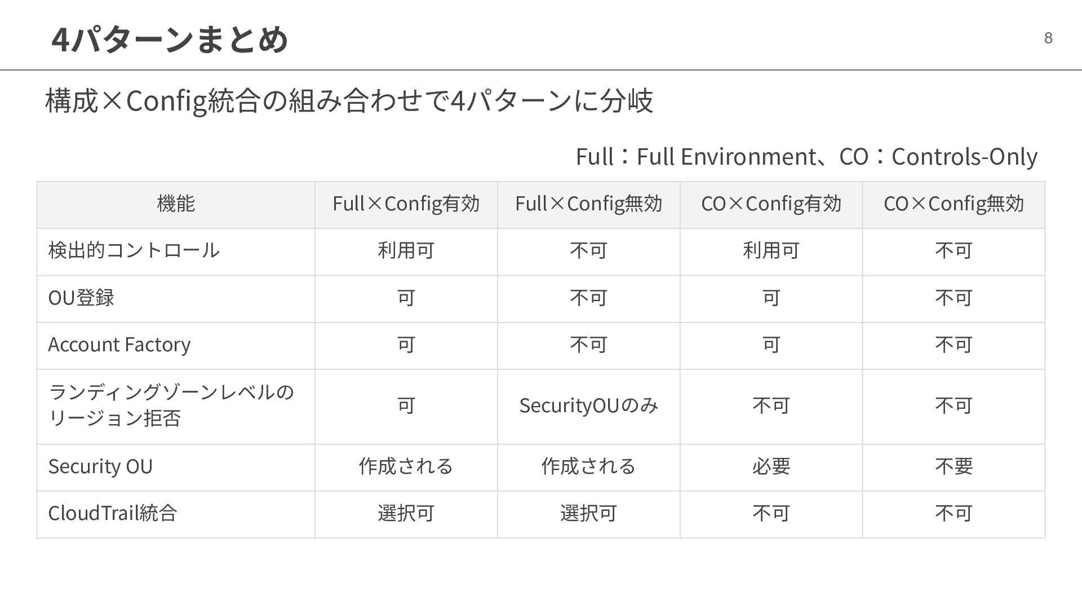The image size is (1082, 609).
Task: Select the SecurityOUのみ cell
Action: tap(588, 406)
